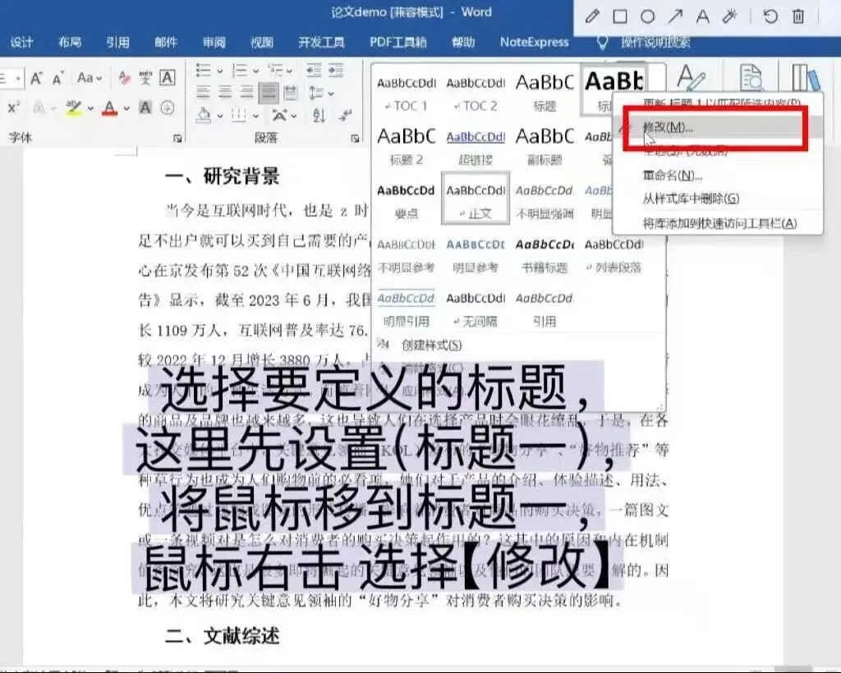Apply the 正文 style
Image resolution: width=841 pixels, height=673 pixels.
click(476, 199)
